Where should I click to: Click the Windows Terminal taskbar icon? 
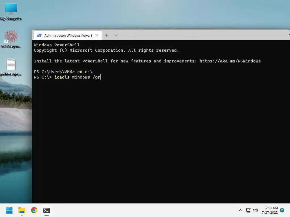coord(47,210)
